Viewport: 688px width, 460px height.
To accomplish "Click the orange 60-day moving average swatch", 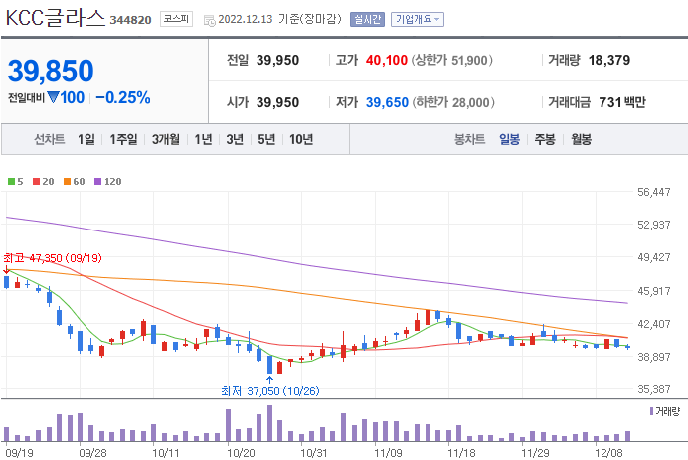I will [68, 182].
